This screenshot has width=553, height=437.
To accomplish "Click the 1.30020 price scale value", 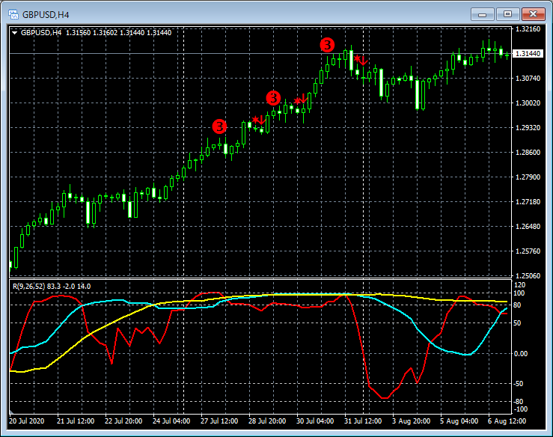I will 528,103.
